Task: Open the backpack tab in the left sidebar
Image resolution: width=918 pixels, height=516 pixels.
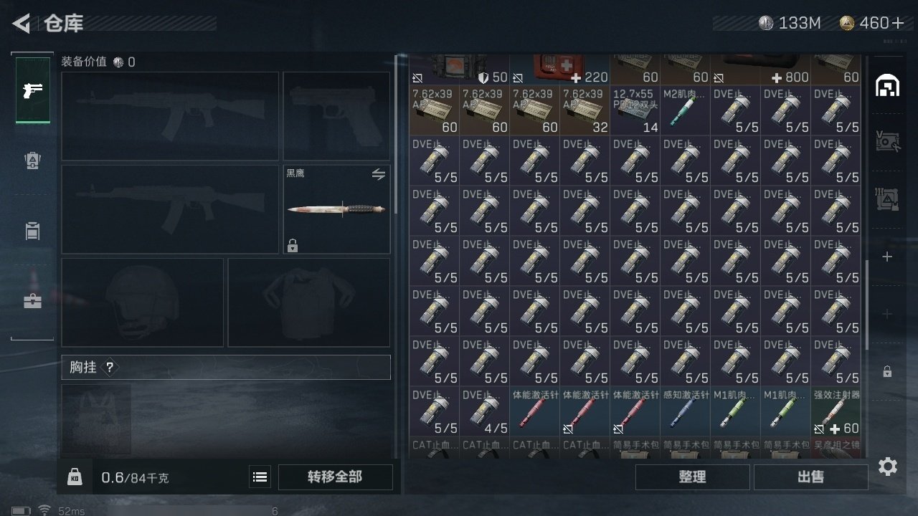Action: [32, 161]
